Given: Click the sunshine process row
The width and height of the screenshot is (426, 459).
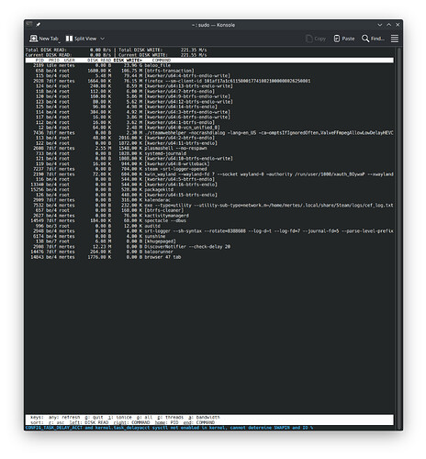Looking at the screenshot, I should 209,237.
